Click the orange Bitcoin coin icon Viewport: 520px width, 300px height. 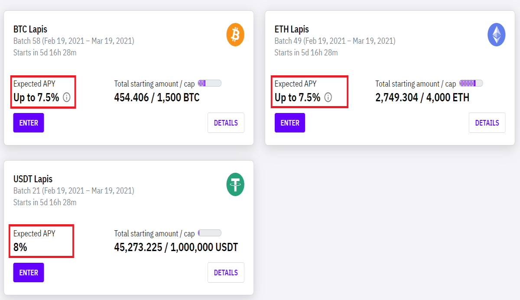coord(235,35)
